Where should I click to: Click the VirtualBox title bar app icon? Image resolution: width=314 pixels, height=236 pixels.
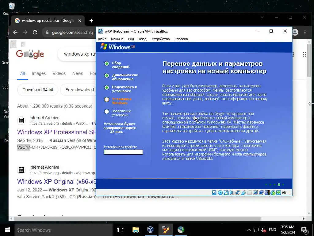101,31
